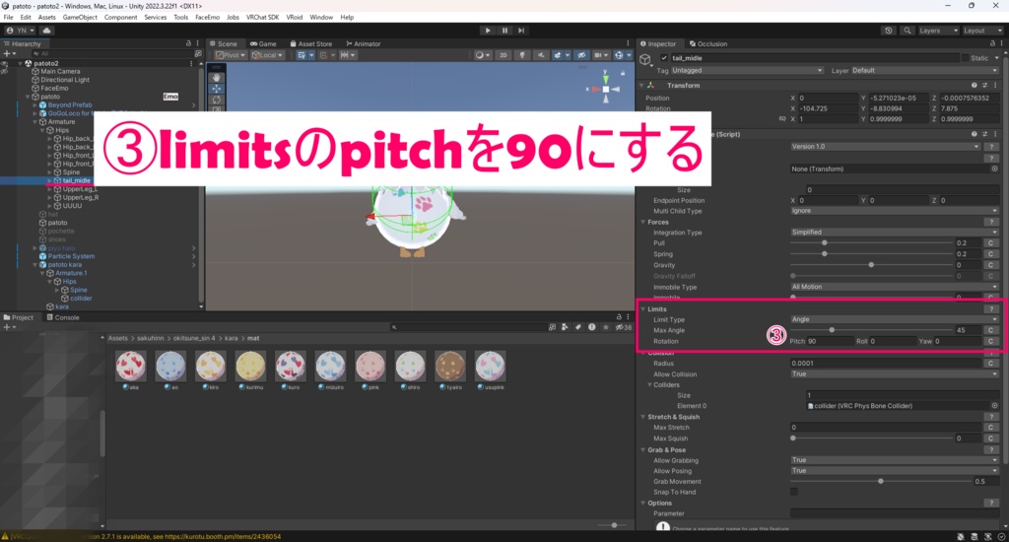Click the orientation gizmo in Scene
Image resolution: width=1009 pixels, height=542 pixels.
click(605, 89)
